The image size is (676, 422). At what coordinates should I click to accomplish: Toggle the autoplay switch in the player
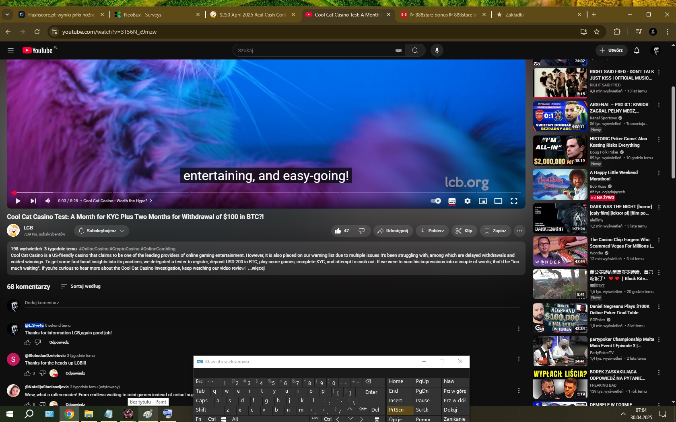click(436, 201)
